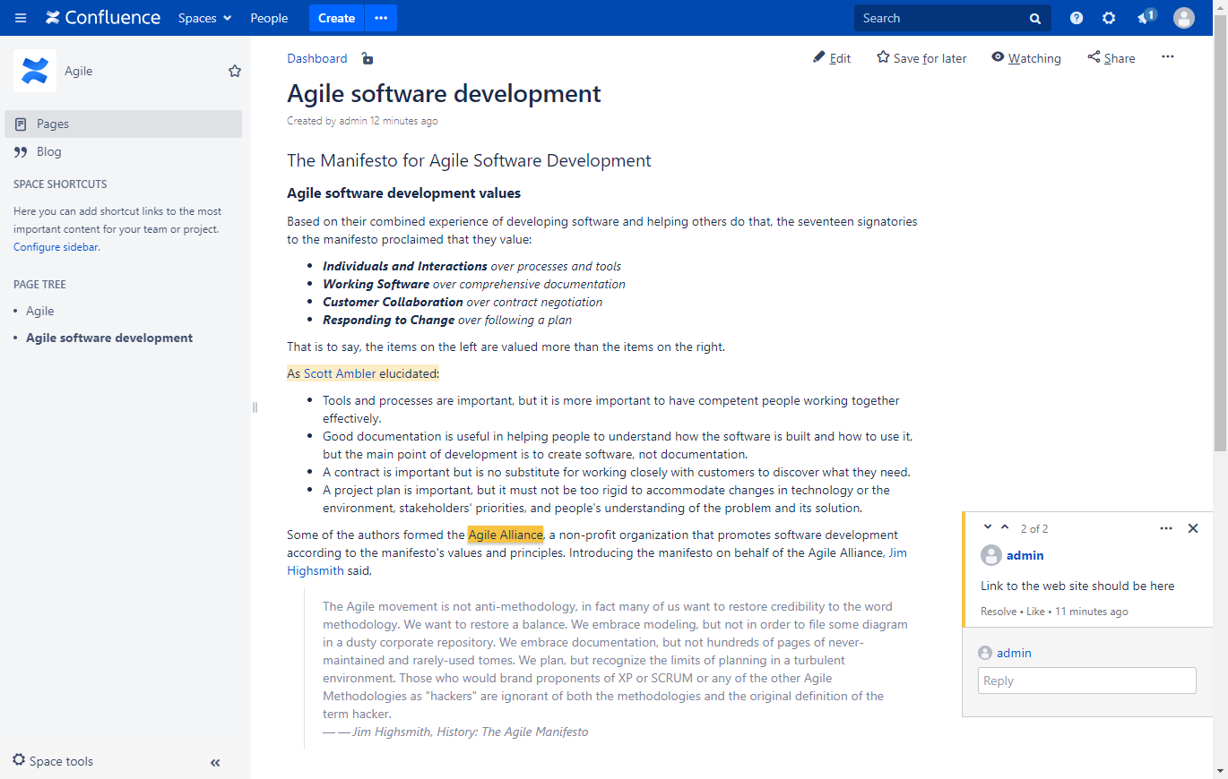The height and width of the screenshot is (779, 1228).
Task: Click admin avatar in comment
Action: point(990,555)
